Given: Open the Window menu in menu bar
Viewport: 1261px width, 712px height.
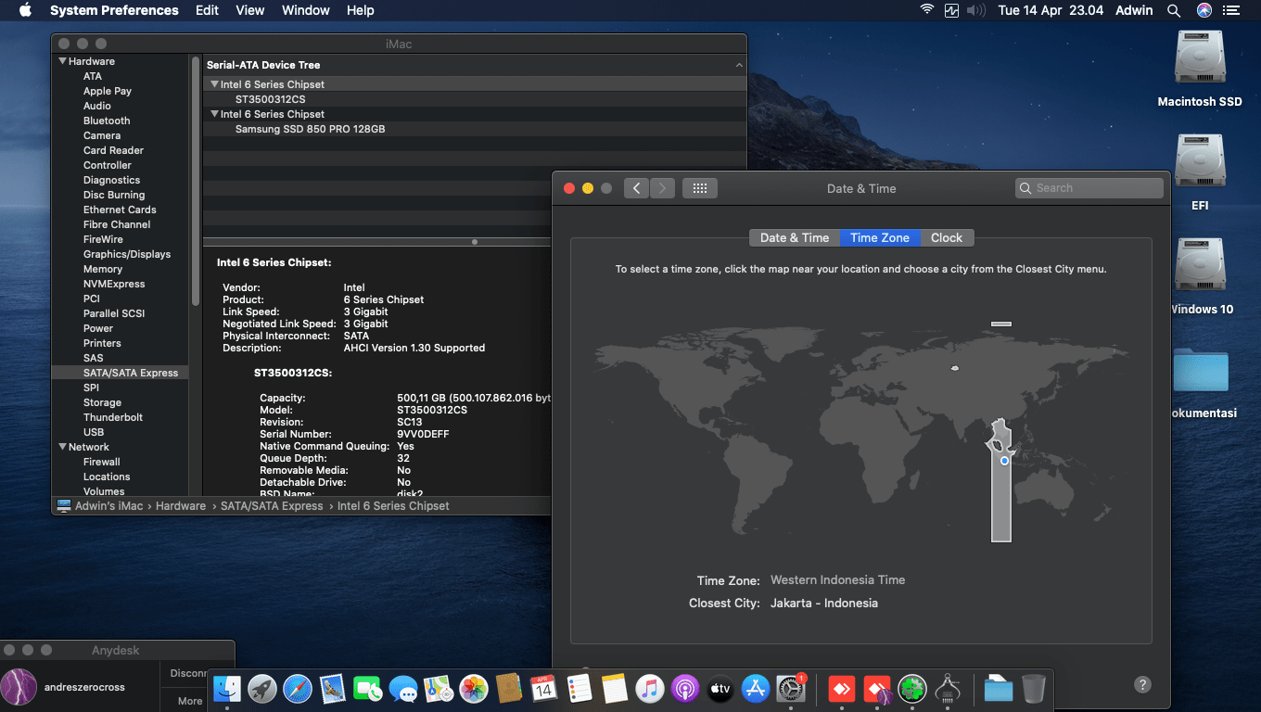Looking at the screenshot, I should pyautogui.click(x=305, y=10).
